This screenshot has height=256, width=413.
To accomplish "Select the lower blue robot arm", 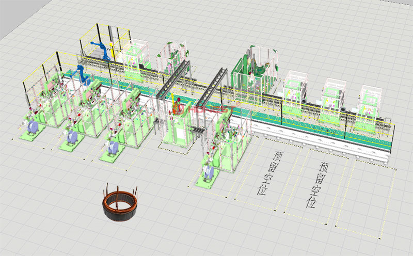I will (83, 73).
